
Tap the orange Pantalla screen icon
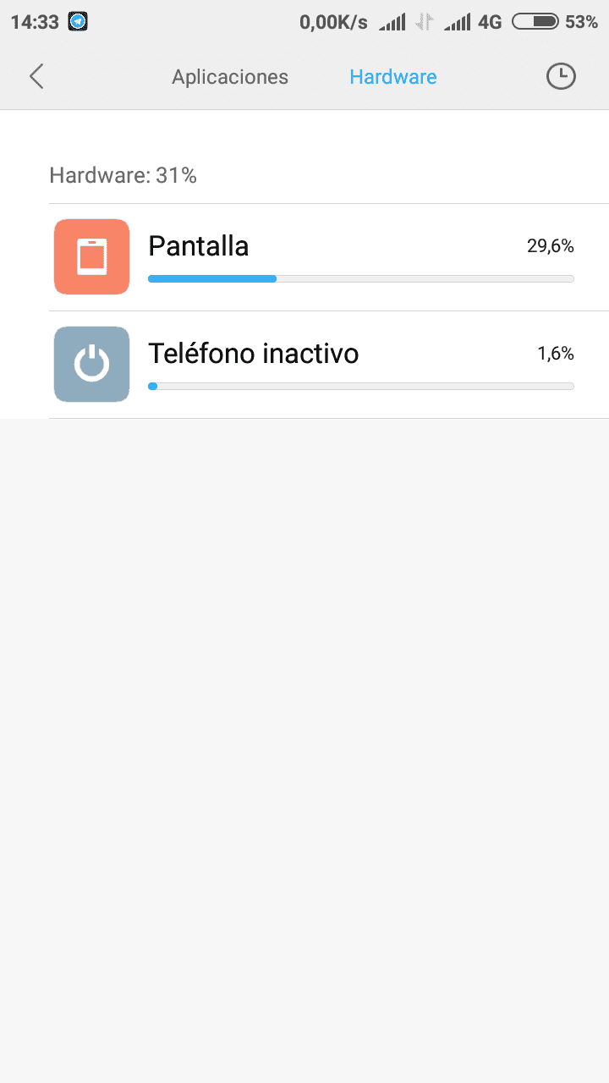pyautogui.click(x=91, y=257)
